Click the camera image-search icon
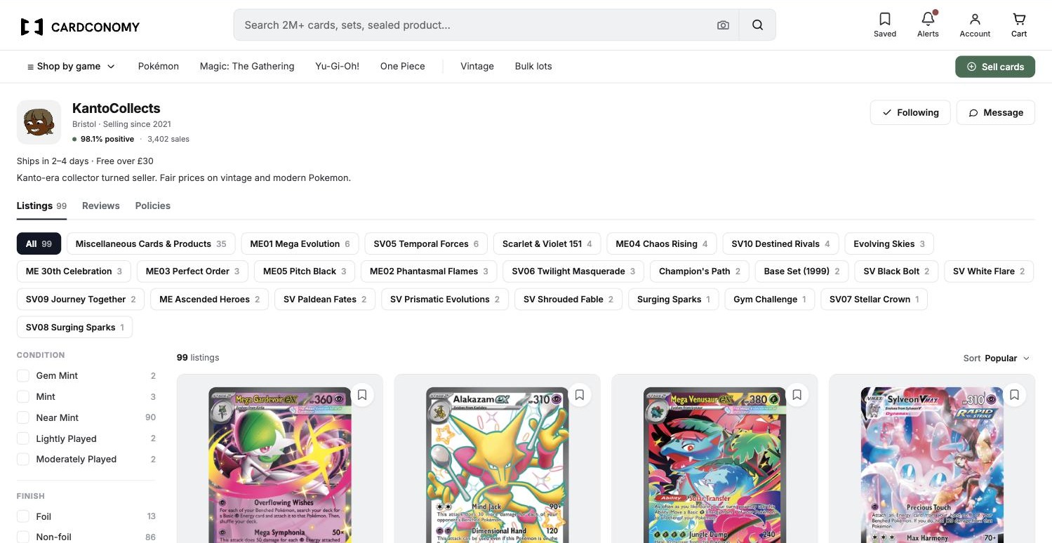1052x543 pixels. [x=723, y=25]
